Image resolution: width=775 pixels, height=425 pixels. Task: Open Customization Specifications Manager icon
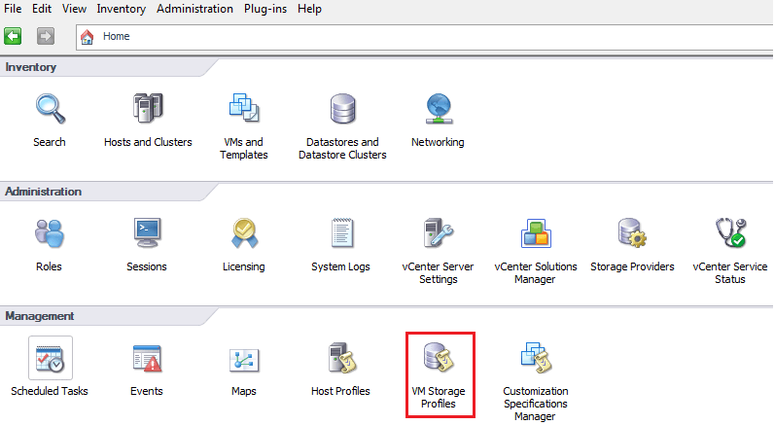[536, 357]
